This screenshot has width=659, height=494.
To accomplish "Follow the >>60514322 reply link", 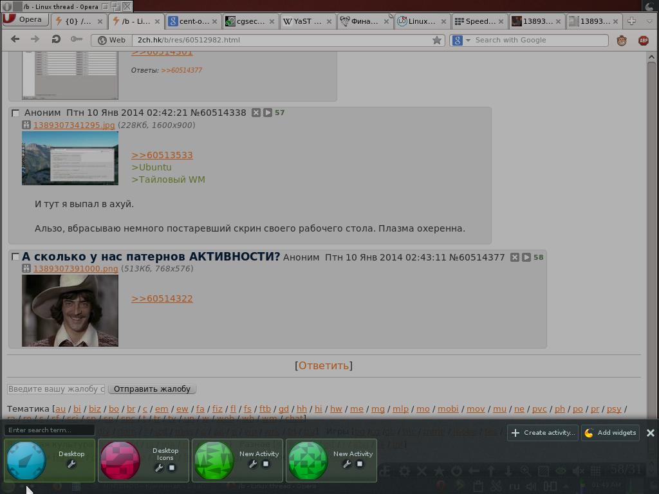I will pyautogui.click(x=162, y=298).
